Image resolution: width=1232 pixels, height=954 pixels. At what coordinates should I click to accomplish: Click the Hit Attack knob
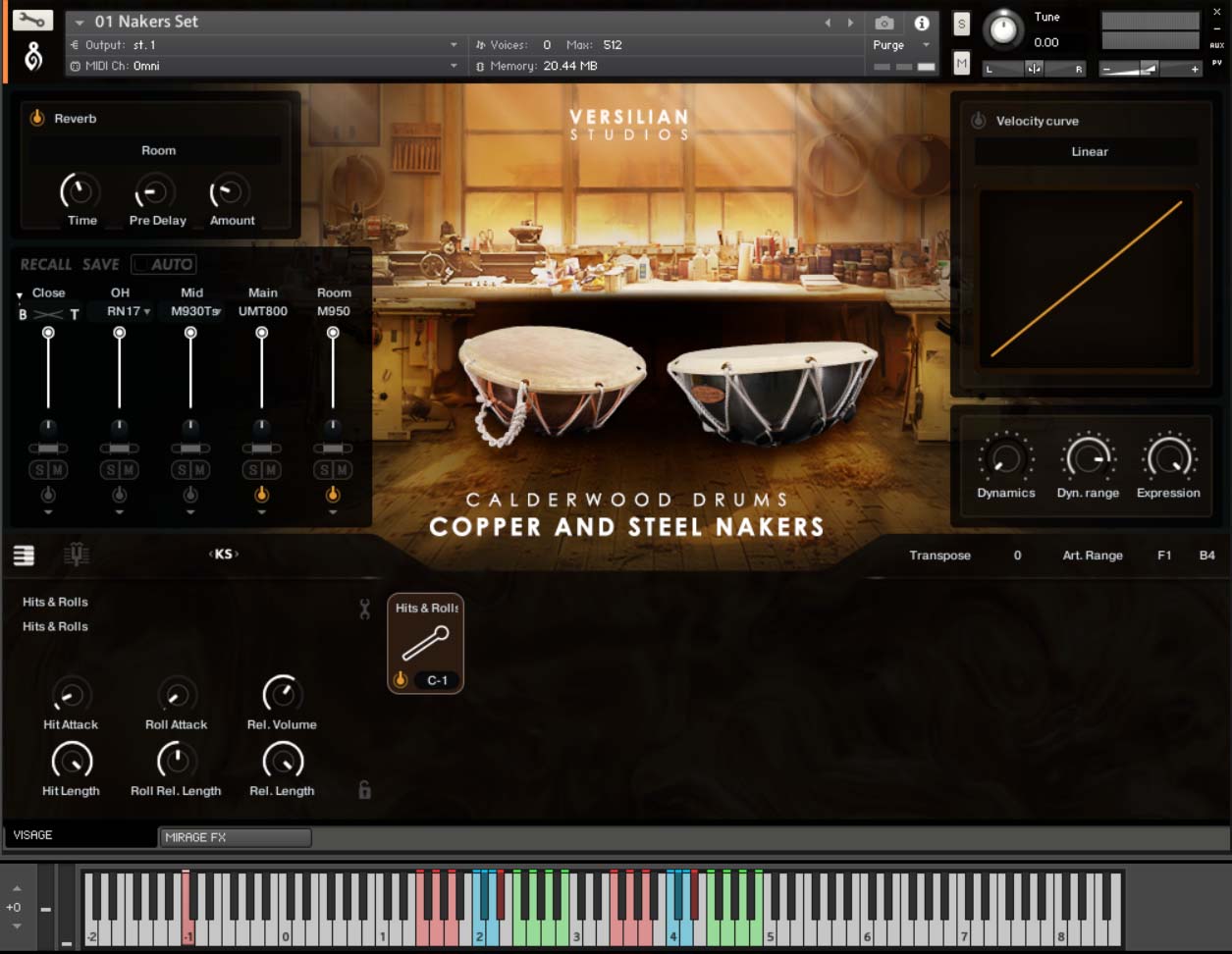click(71, 695)
